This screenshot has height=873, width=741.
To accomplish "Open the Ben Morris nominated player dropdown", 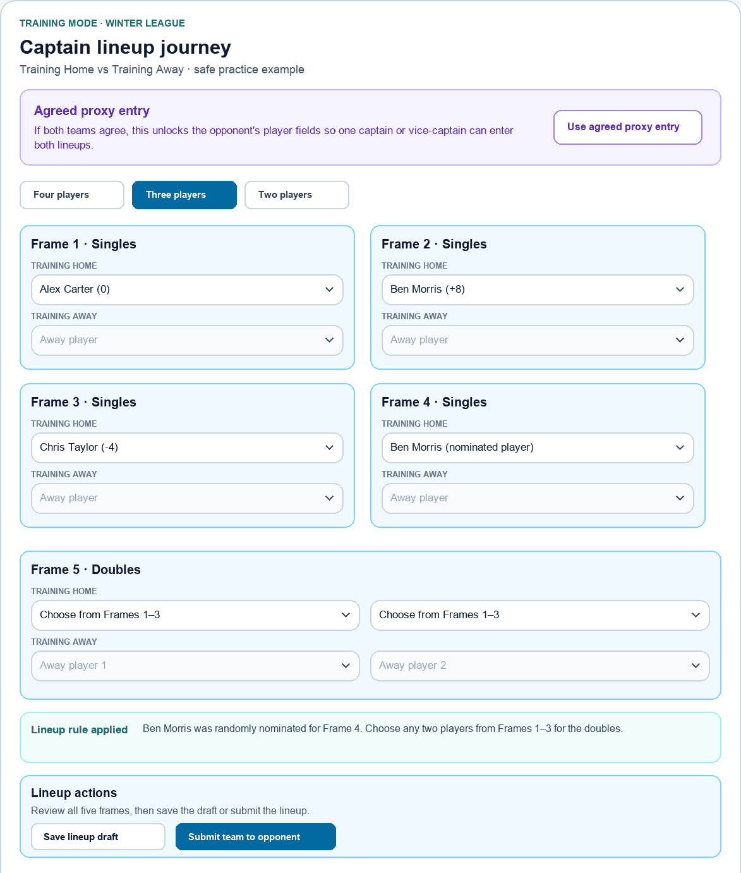I will tap(538, 448).
